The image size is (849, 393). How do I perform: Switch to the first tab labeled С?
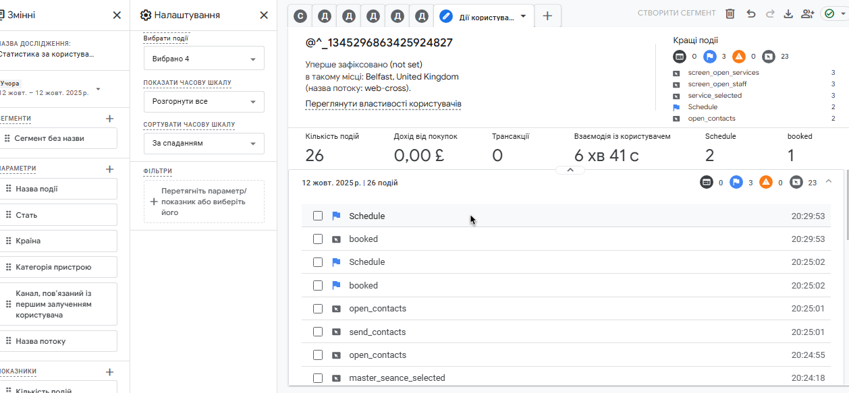pyautogui.click(x=300, y=16)
